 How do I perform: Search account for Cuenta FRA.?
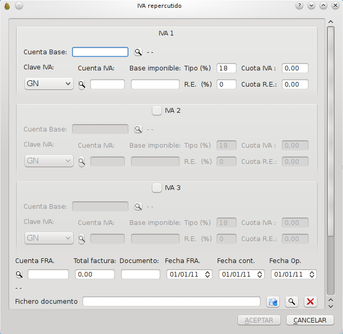(19, 275)
